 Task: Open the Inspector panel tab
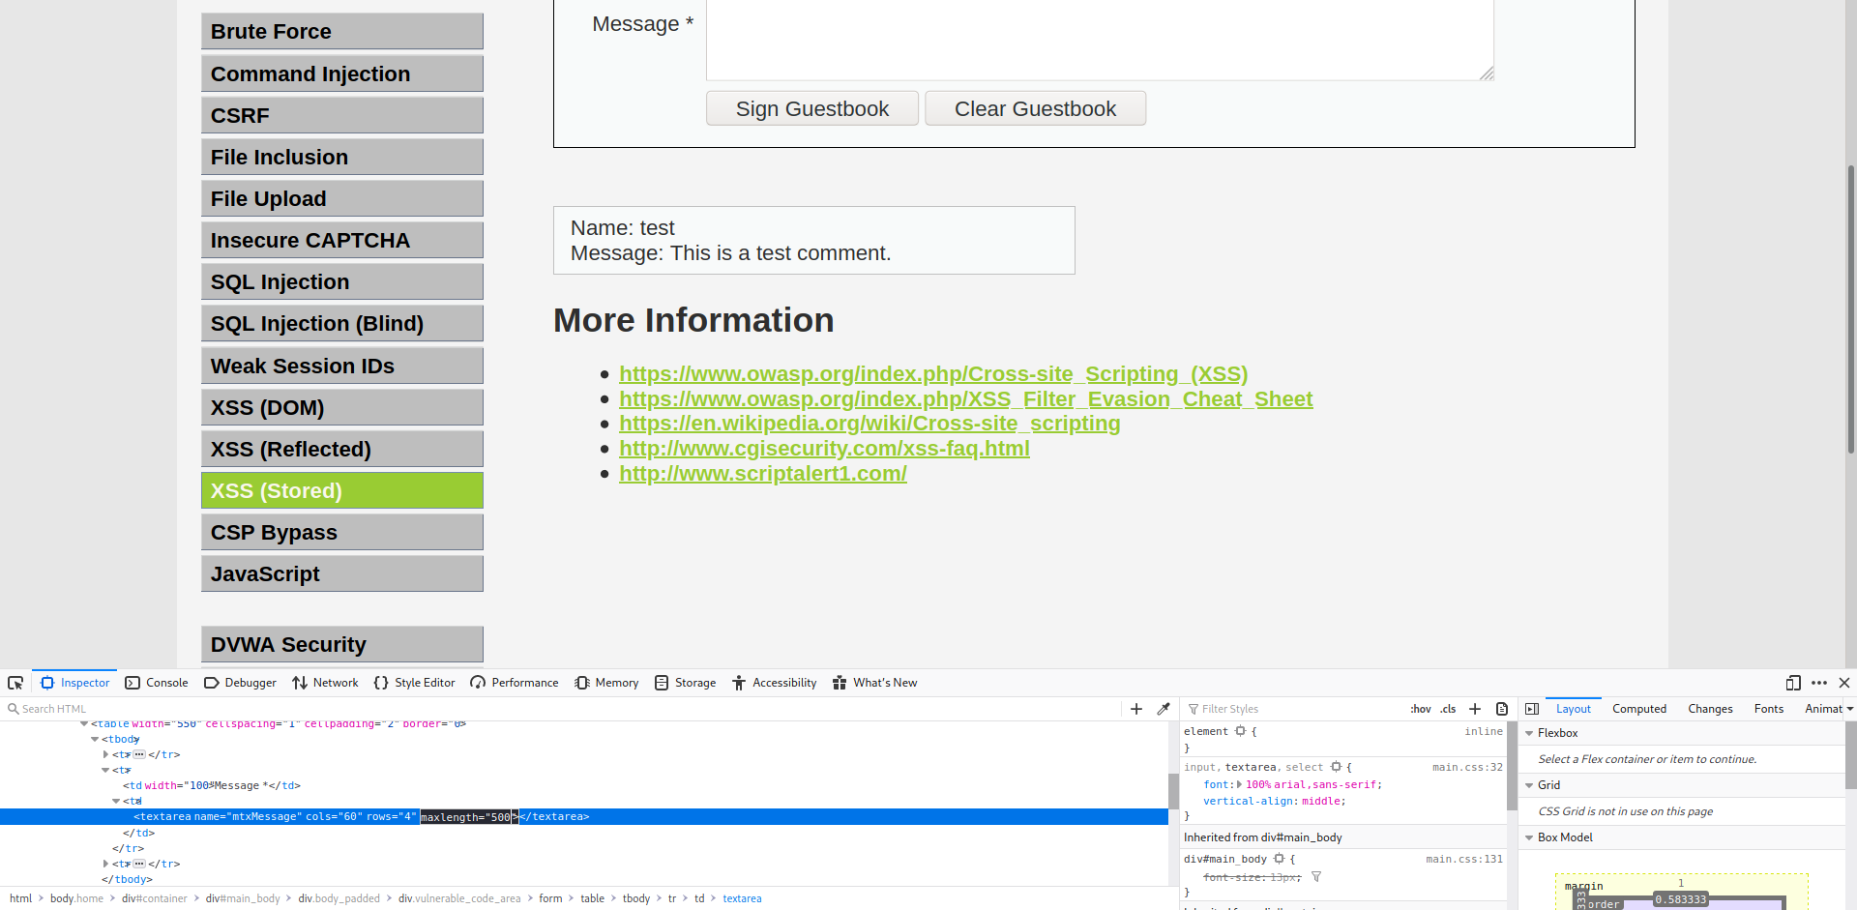coord(74,683)
